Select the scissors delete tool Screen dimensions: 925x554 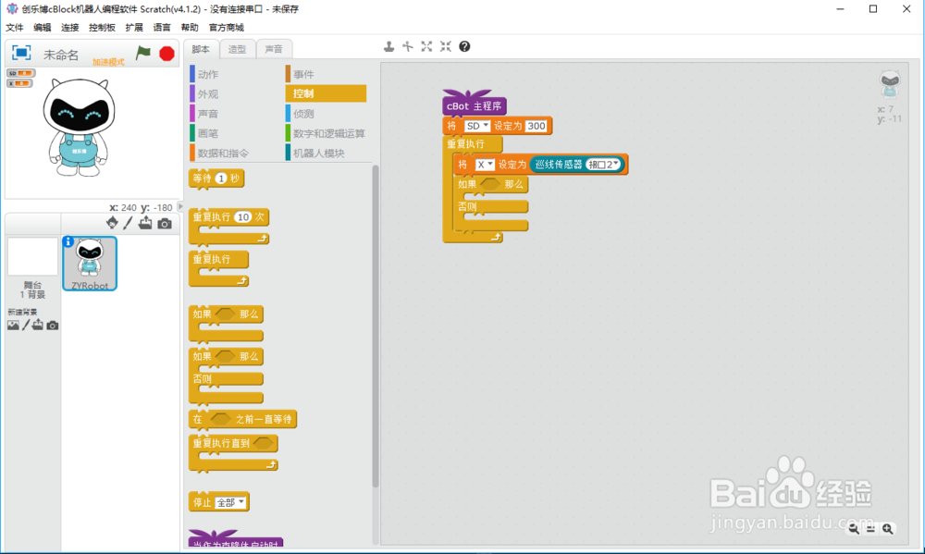coord(407,45)
